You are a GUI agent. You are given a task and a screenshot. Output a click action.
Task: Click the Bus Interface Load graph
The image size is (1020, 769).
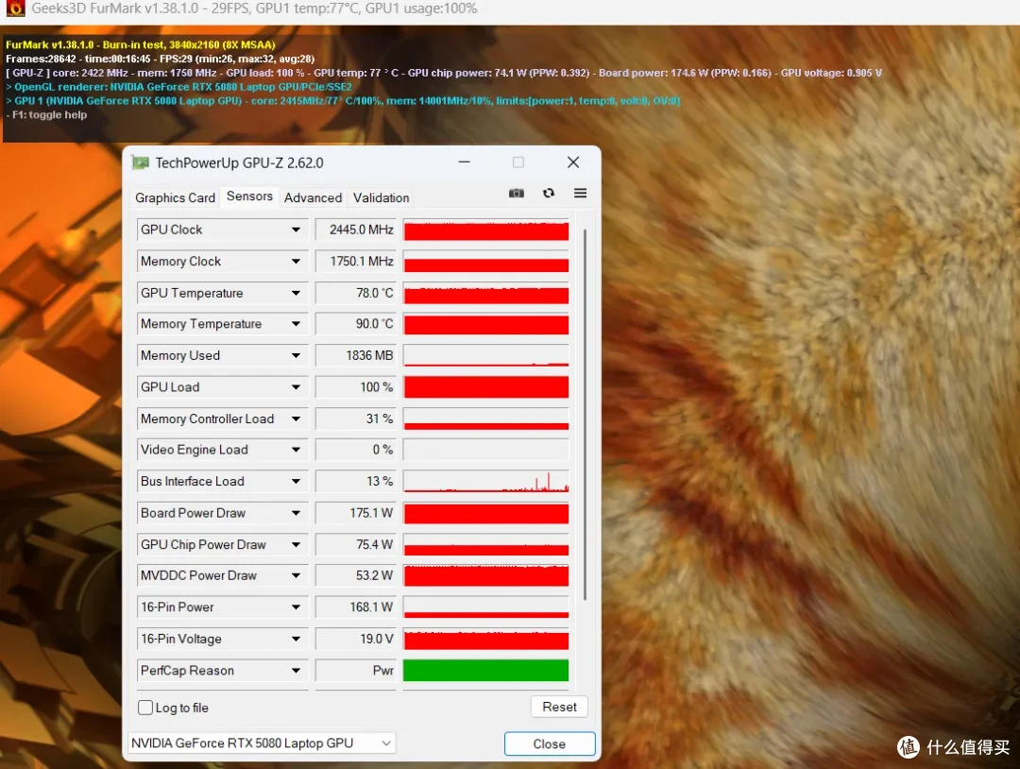[x=486, y=482]
